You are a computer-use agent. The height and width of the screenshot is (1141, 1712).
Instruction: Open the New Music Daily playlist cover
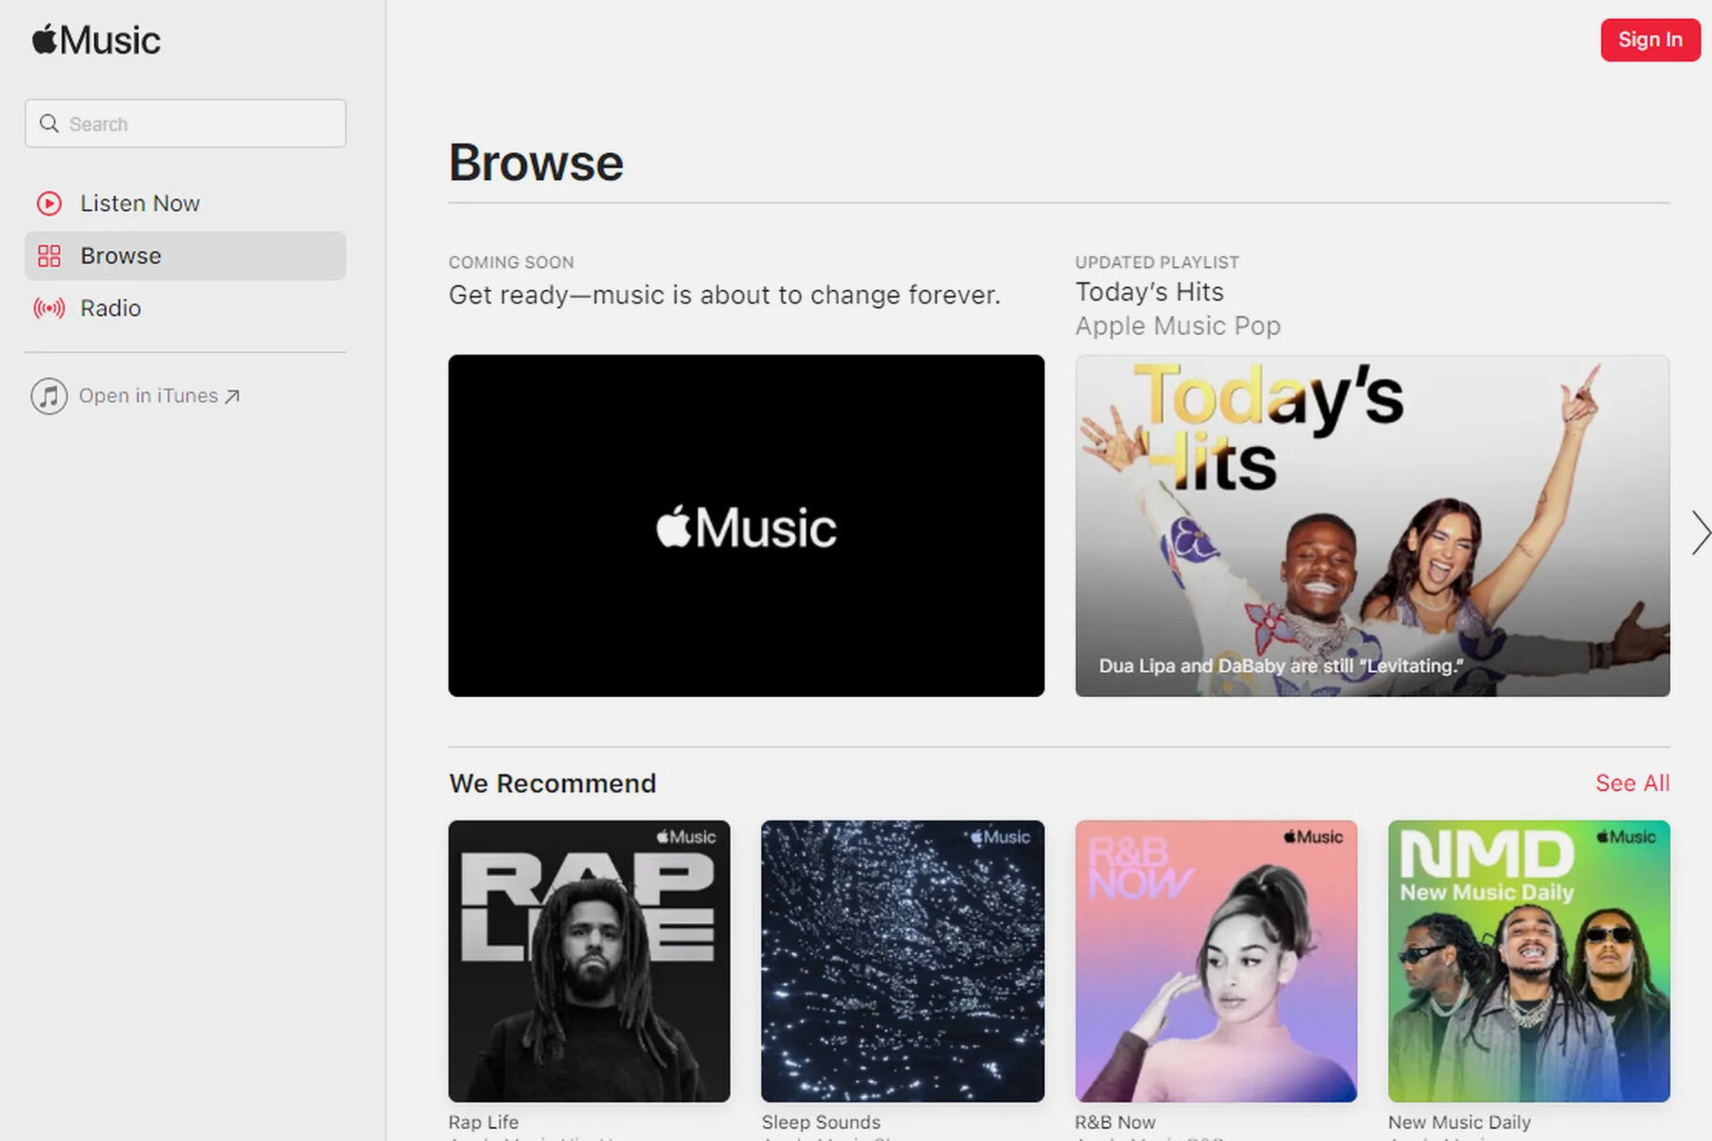[1529, 961]
